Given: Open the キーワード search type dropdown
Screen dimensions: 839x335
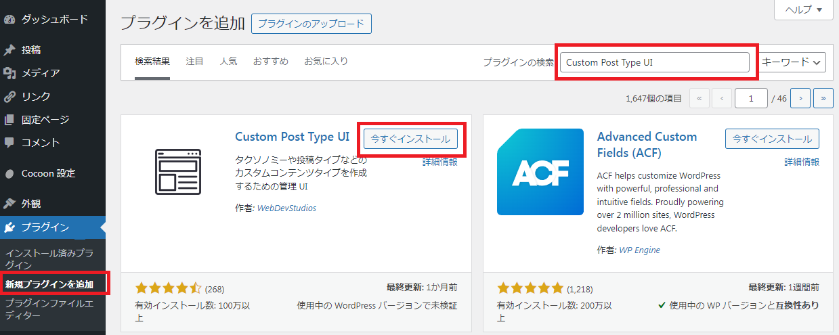Looking at the screenshot, I should coord(792,62).
